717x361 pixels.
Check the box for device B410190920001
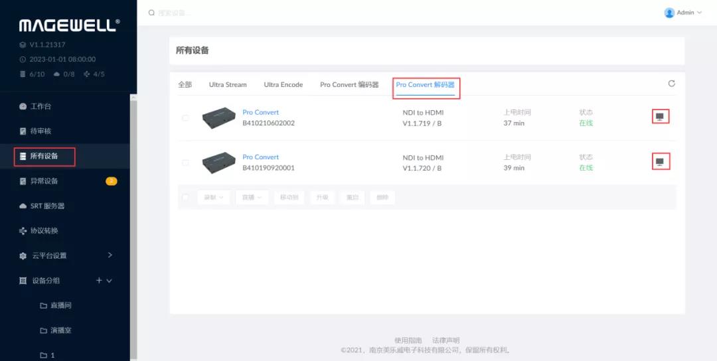pyautogui.click(x=185, y=163)
